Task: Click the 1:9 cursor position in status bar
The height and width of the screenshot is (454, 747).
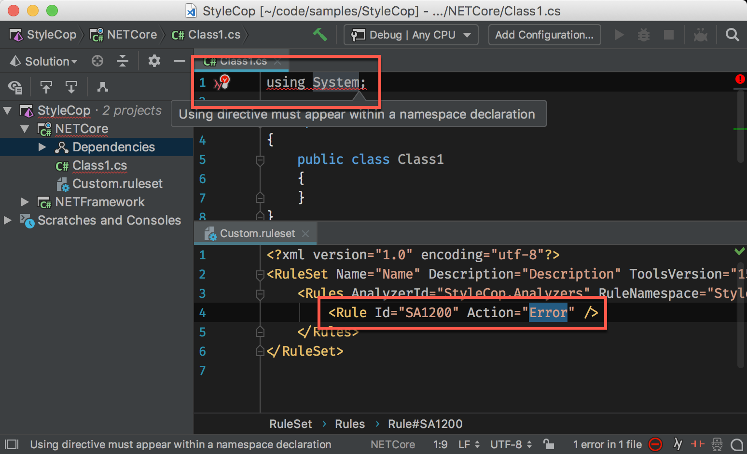Action: click(x=440, y=444)
